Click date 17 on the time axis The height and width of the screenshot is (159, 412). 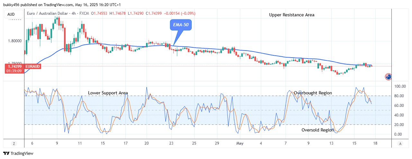tap(126, 143)
